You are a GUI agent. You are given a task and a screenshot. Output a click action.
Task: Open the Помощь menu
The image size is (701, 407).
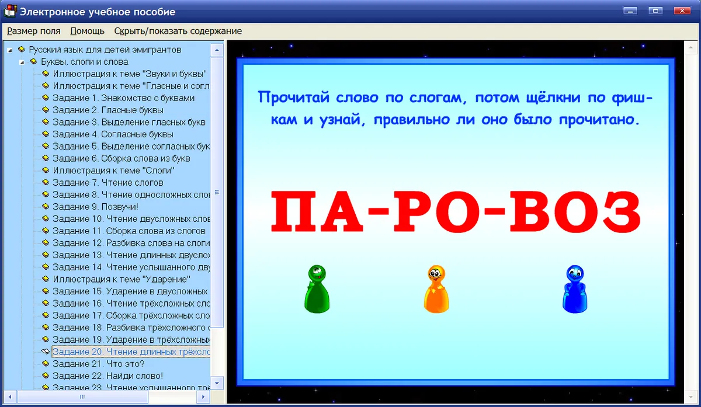click(87, 31)
